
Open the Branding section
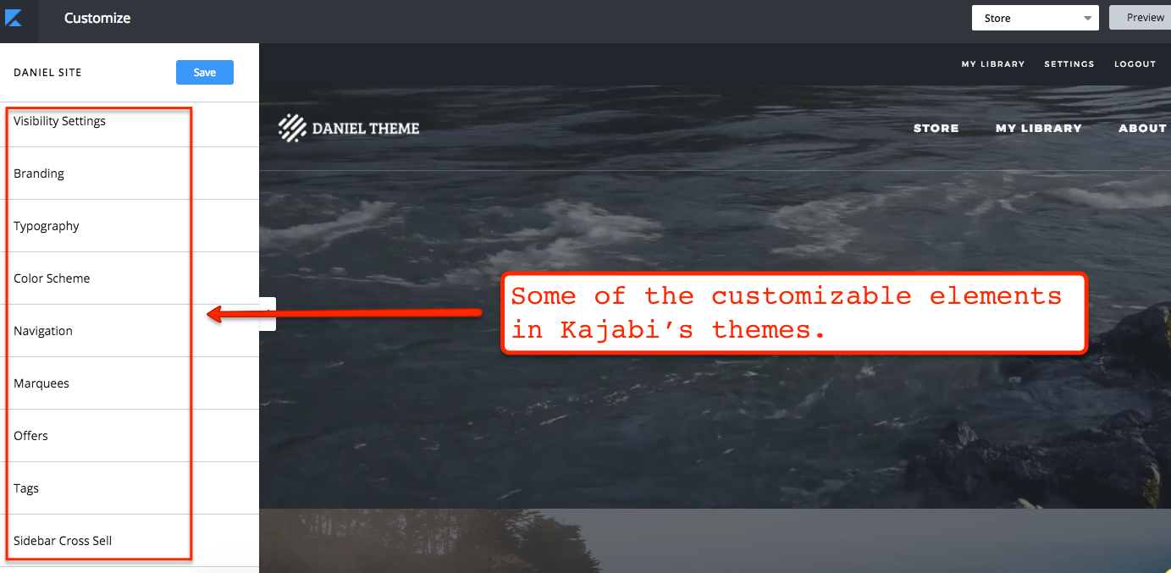click(130, 174)
